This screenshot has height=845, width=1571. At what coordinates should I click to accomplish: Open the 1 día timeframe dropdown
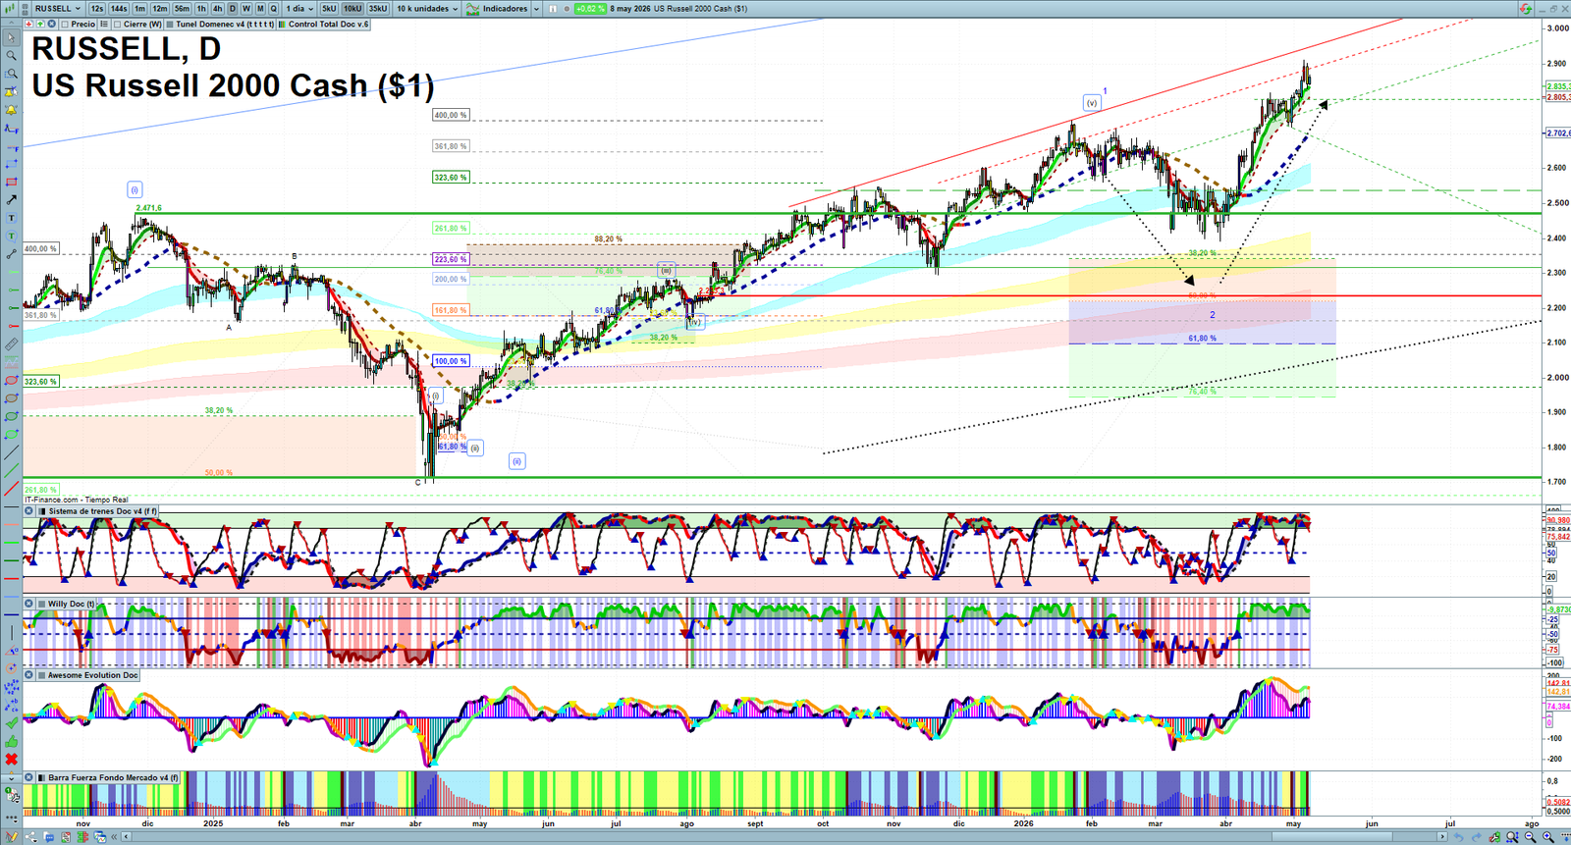tap(299, 8)
